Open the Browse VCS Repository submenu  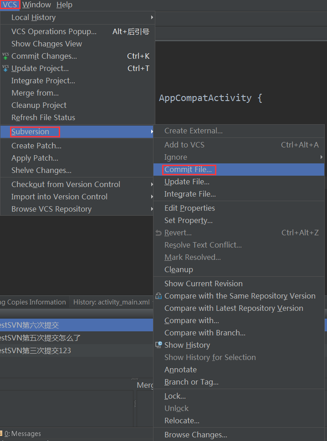pos(151,209)
